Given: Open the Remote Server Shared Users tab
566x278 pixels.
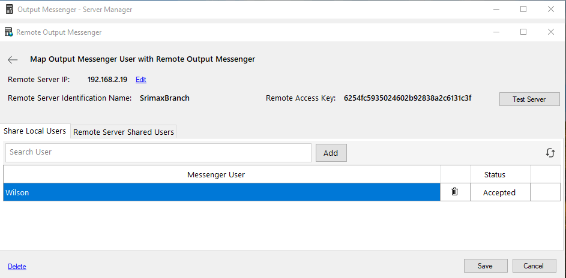Looking at the screenshot, I should click(x=124, y=132).
